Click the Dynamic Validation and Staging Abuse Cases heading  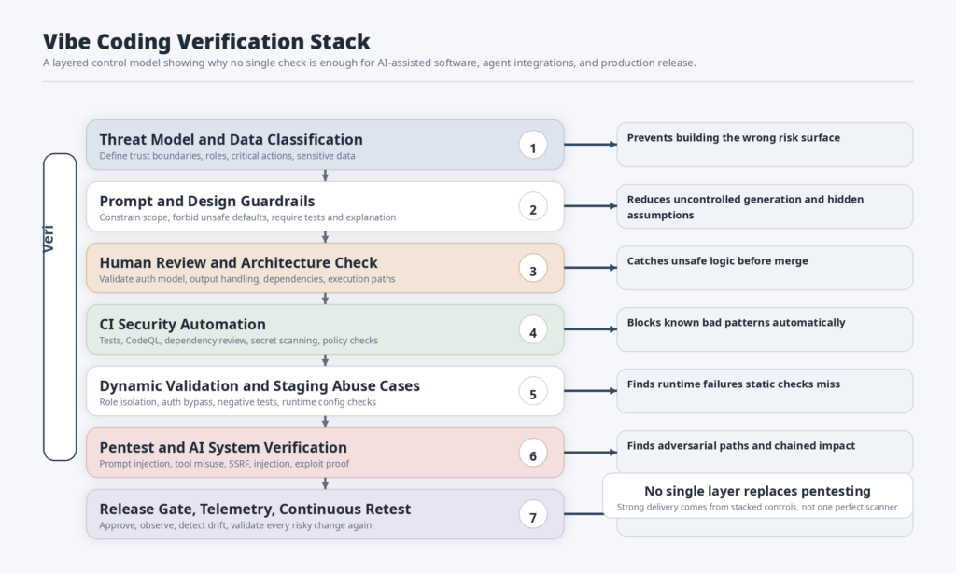click(x=260, y=385)
